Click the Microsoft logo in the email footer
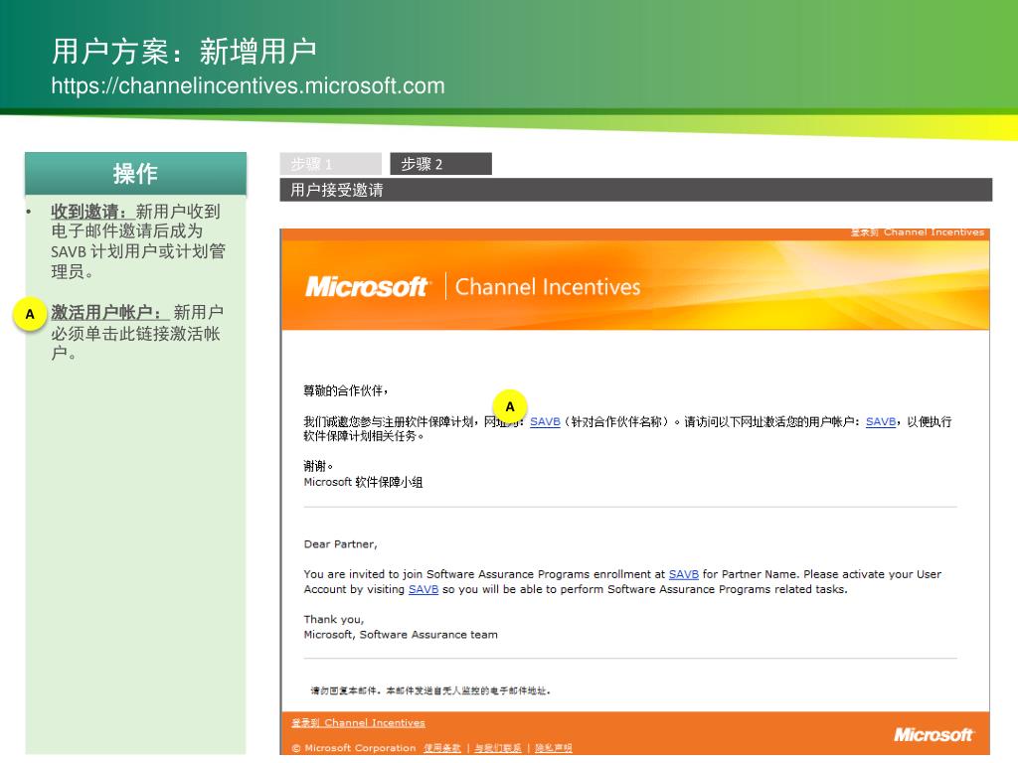 (x=933, y=734)
